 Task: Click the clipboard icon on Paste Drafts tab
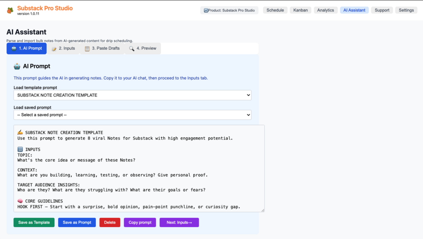tap(87, 49)
